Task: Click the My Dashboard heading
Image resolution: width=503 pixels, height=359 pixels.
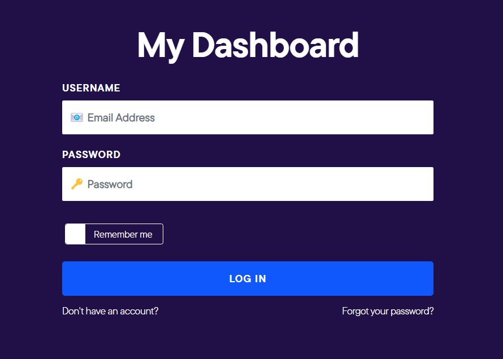Action: click(248, 45)
